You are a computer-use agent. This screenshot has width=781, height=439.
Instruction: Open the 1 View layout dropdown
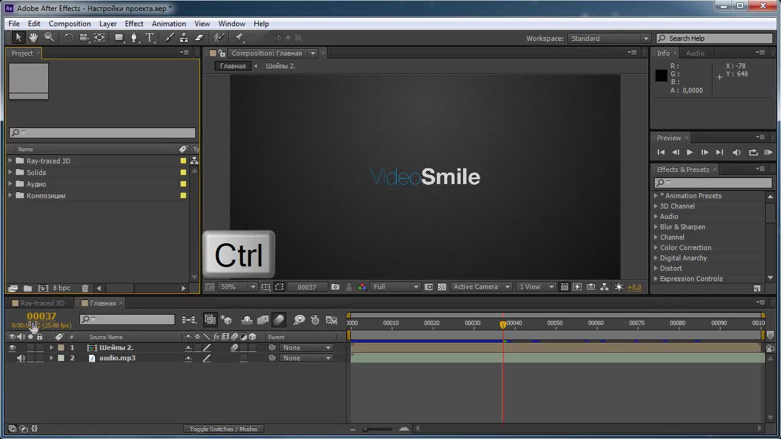click(535, 287)
